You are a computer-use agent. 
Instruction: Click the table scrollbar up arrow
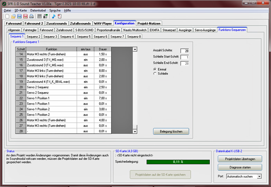(135, 49)
